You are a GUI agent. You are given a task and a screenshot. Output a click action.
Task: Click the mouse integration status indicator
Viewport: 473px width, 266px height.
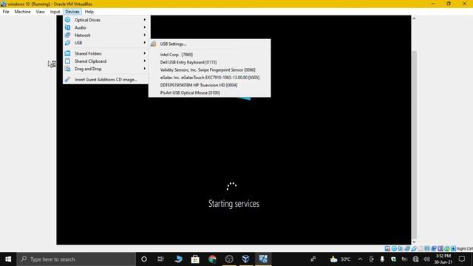click(446, 249)
